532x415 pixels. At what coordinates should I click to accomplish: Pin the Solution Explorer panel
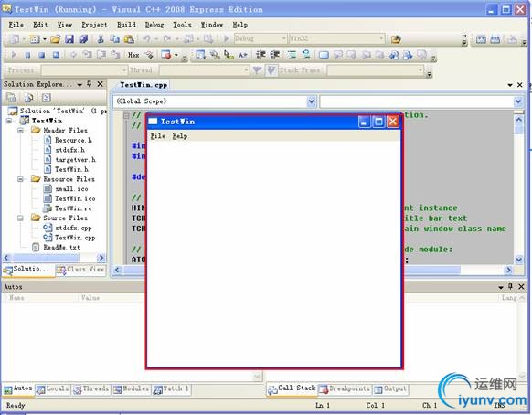tap(90, 83)
